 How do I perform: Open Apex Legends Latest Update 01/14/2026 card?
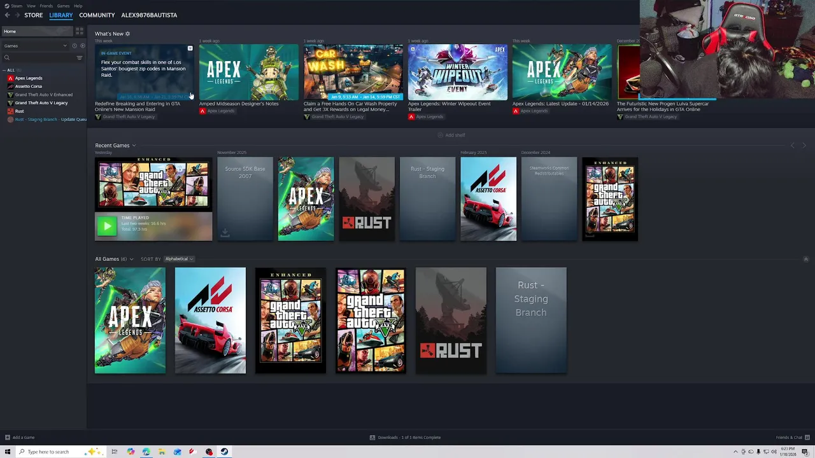tap(562, 73)
